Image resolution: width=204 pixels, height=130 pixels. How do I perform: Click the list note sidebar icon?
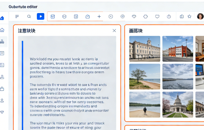[x=2, y=65]
